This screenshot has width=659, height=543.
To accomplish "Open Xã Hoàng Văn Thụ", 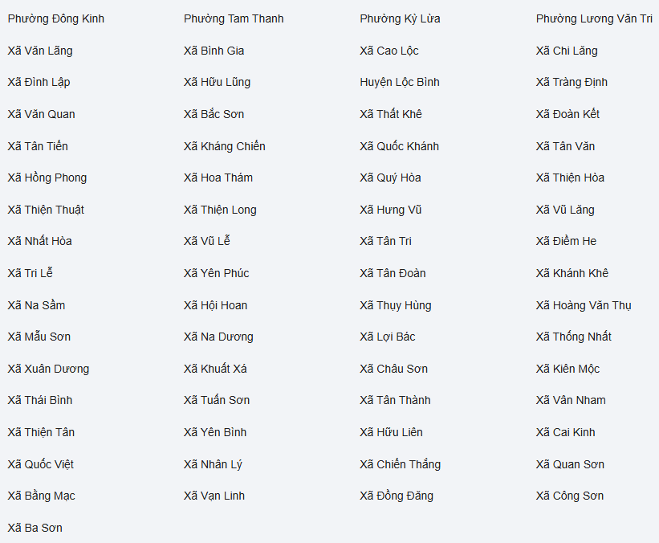I will coord(584,305).
